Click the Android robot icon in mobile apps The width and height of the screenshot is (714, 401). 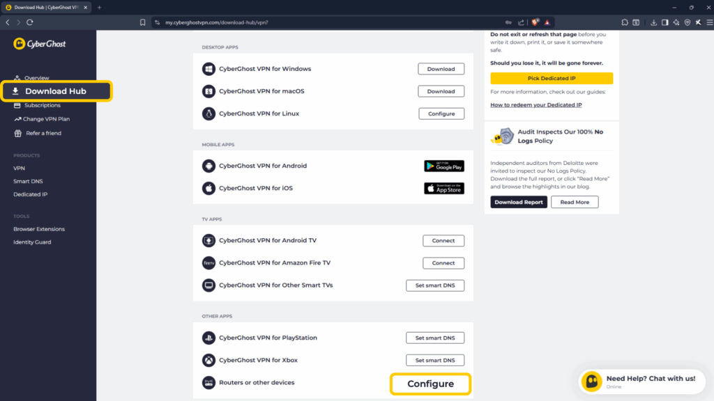(x=208, y=166)
